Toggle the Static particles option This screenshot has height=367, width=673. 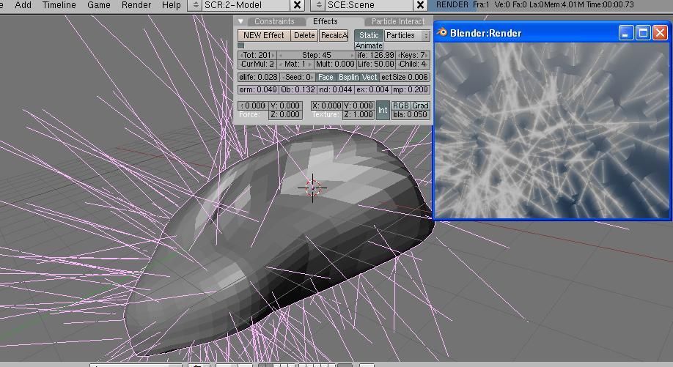pos(369,36)
